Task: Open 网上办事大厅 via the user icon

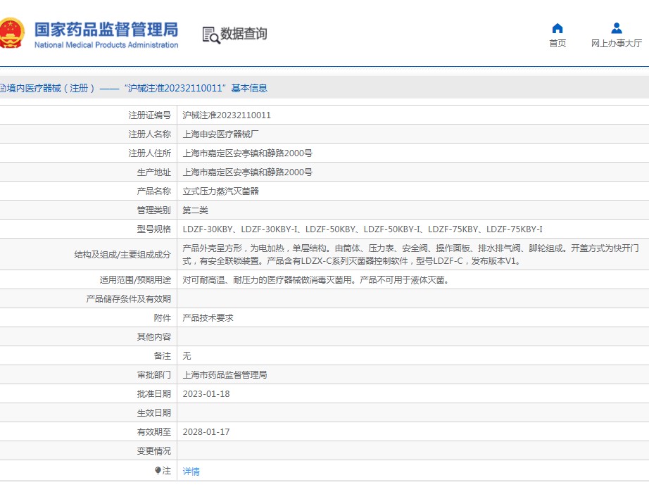Action: (x=617, y=28)
